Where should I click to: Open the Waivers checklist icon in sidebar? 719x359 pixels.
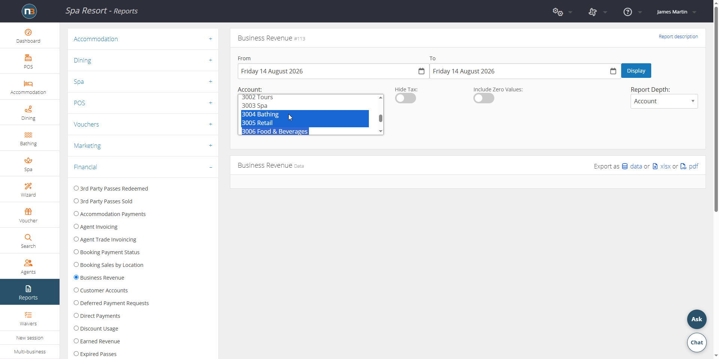tap(28, 315)
